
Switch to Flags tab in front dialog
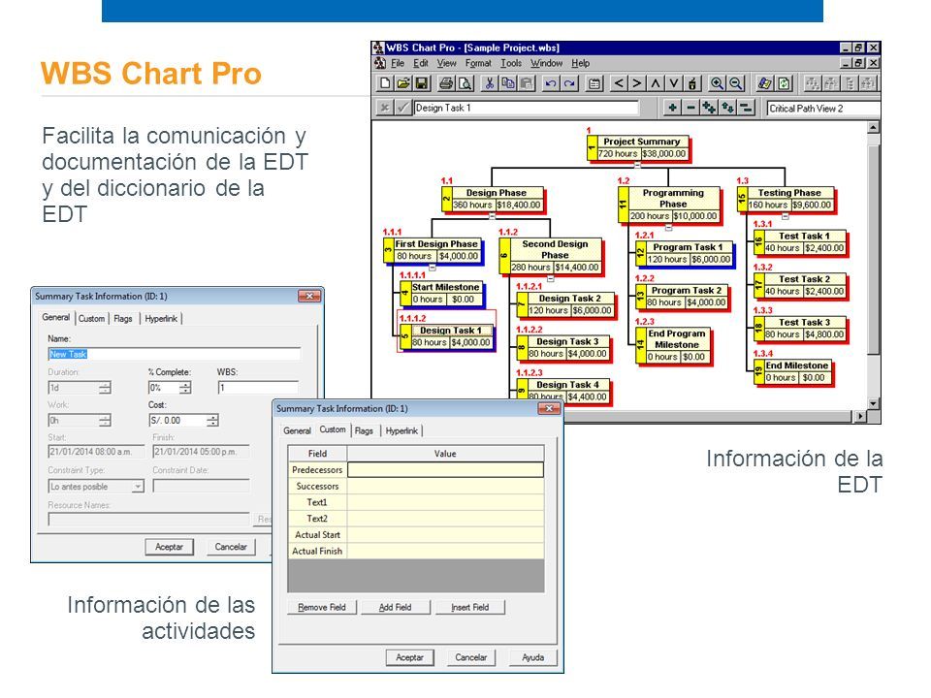(364, 430)
